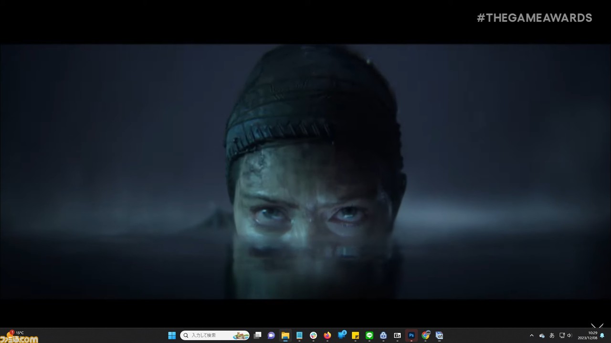This screenshot has width=611, height=343.
Task: Switch to Slack from the taskbar
Action: point(313,335)
